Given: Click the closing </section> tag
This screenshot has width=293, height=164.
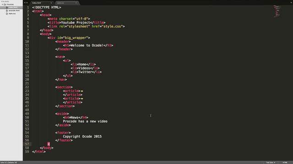Looking at the screenshot, I should [65, 106].
